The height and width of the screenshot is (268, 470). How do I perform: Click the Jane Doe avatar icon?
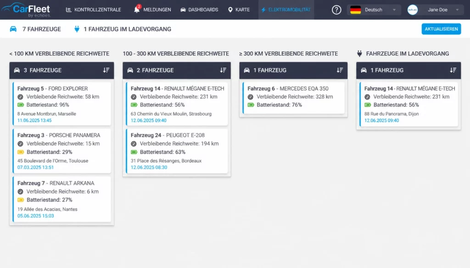pos(413,10)
